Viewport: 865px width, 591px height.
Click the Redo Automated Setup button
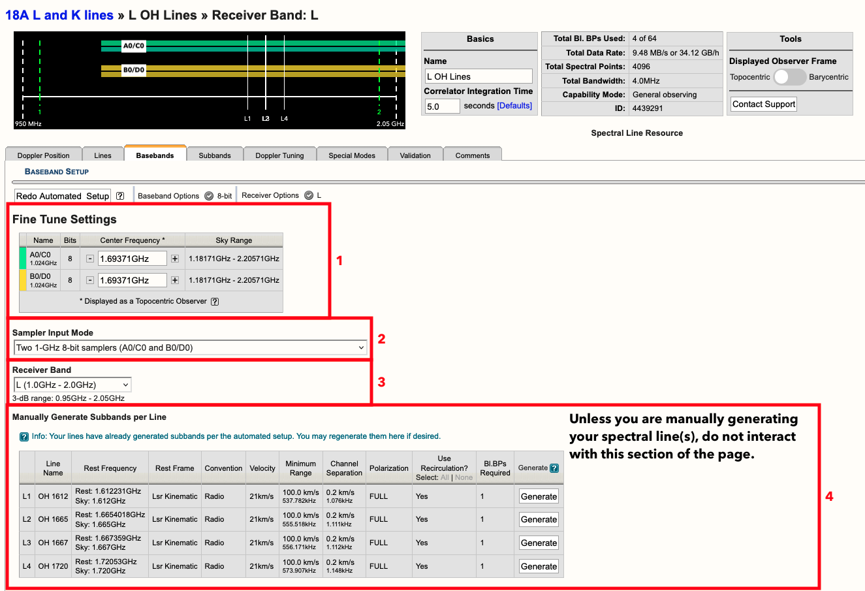point(63,196)
